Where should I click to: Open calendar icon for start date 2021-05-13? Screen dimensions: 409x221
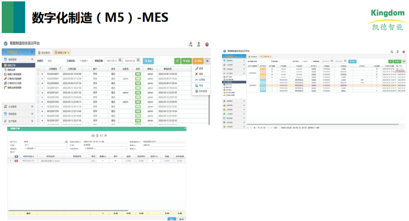(120, 61)
